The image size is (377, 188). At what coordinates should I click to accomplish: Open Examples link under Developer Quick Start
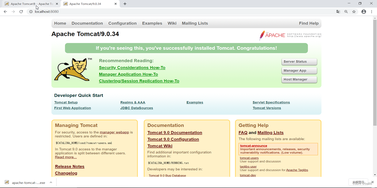coord(195,103)
